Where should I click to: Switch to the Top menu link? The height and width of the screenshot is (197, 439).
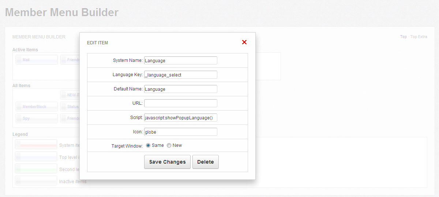(x=403, y=37)
